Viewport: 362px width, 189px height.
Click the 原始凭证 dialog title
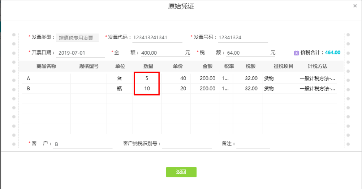tap(181, 6)
